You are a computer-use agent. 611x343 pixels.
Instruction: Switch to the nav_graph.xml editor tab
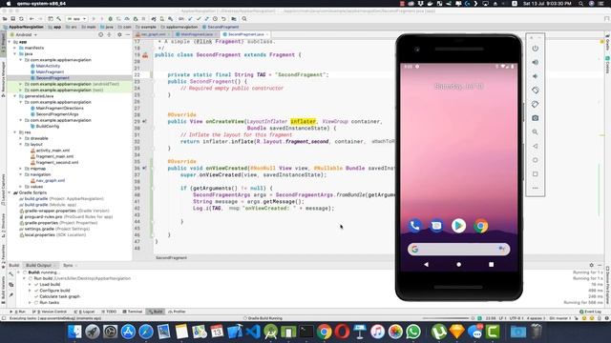click(153, 34)
